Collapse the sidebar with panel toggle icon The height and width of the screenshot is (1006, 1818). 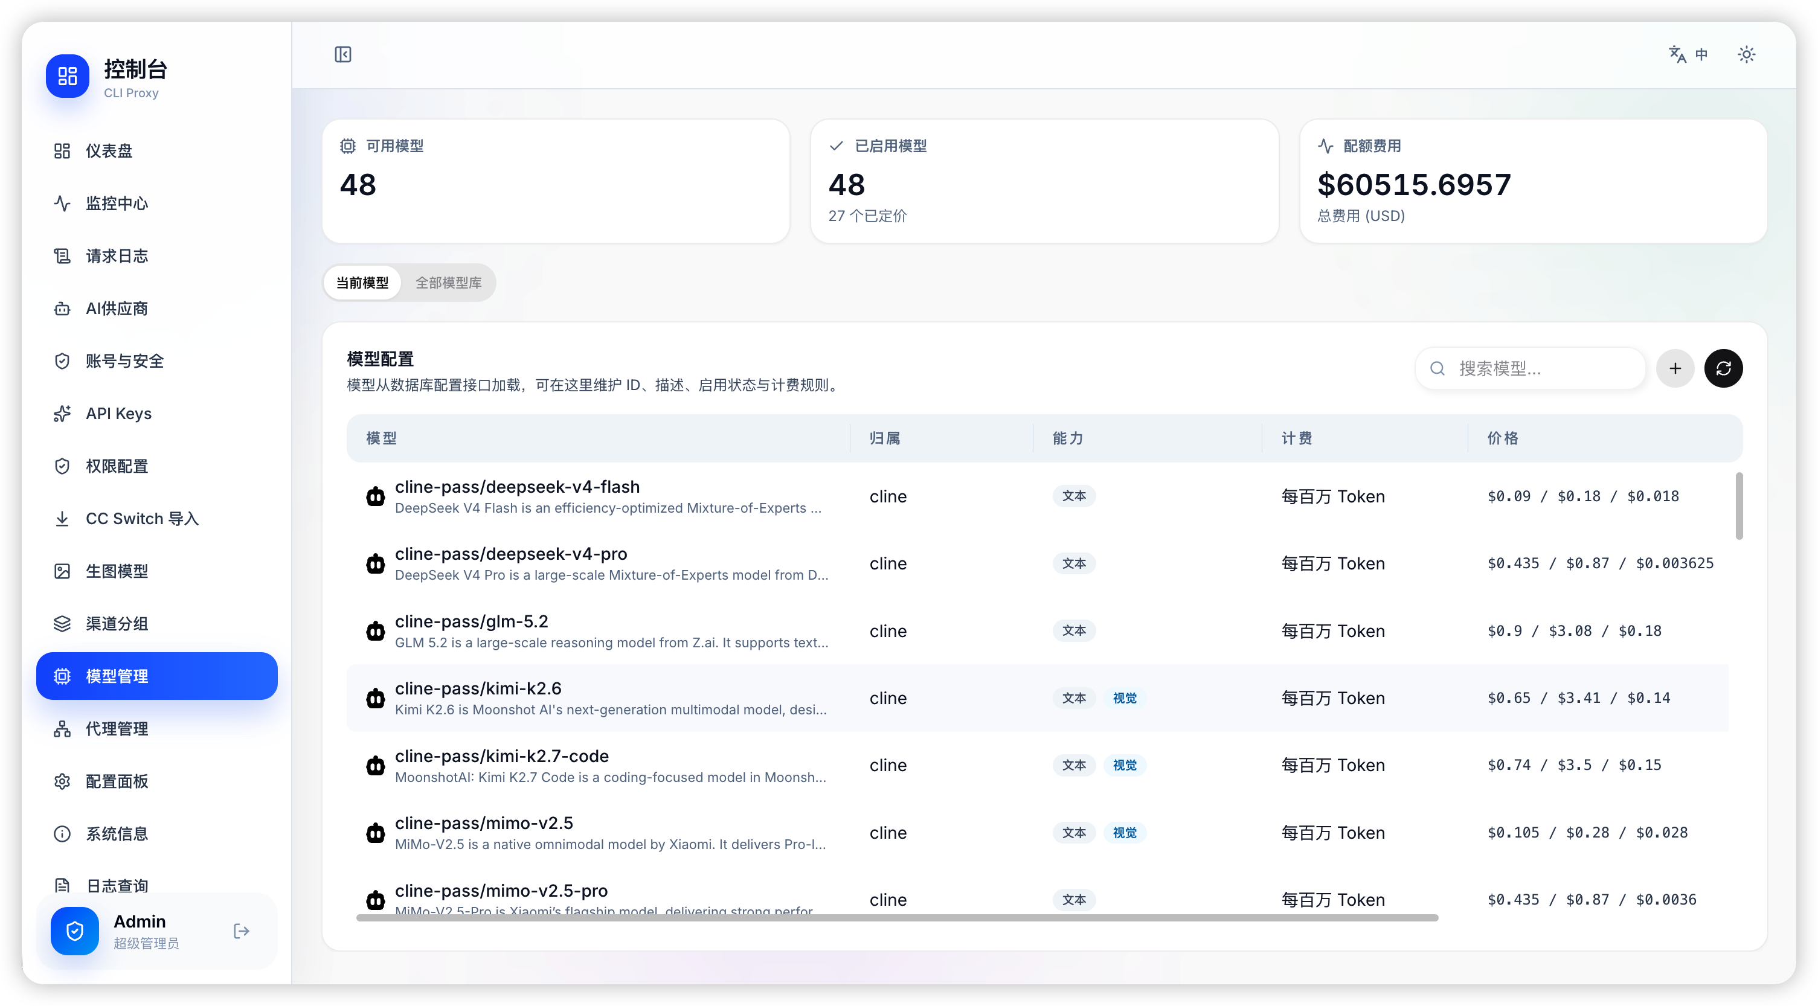point(343,54)
